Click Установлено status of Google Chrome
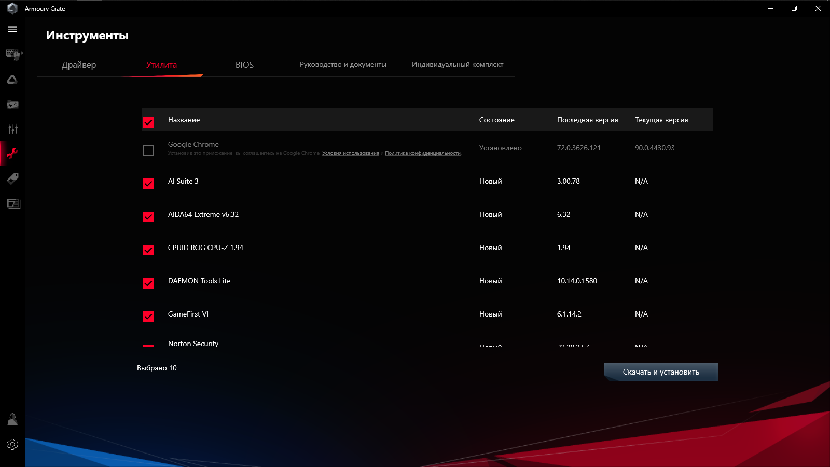Screen dimensions: 830x467 coord(500,148)
